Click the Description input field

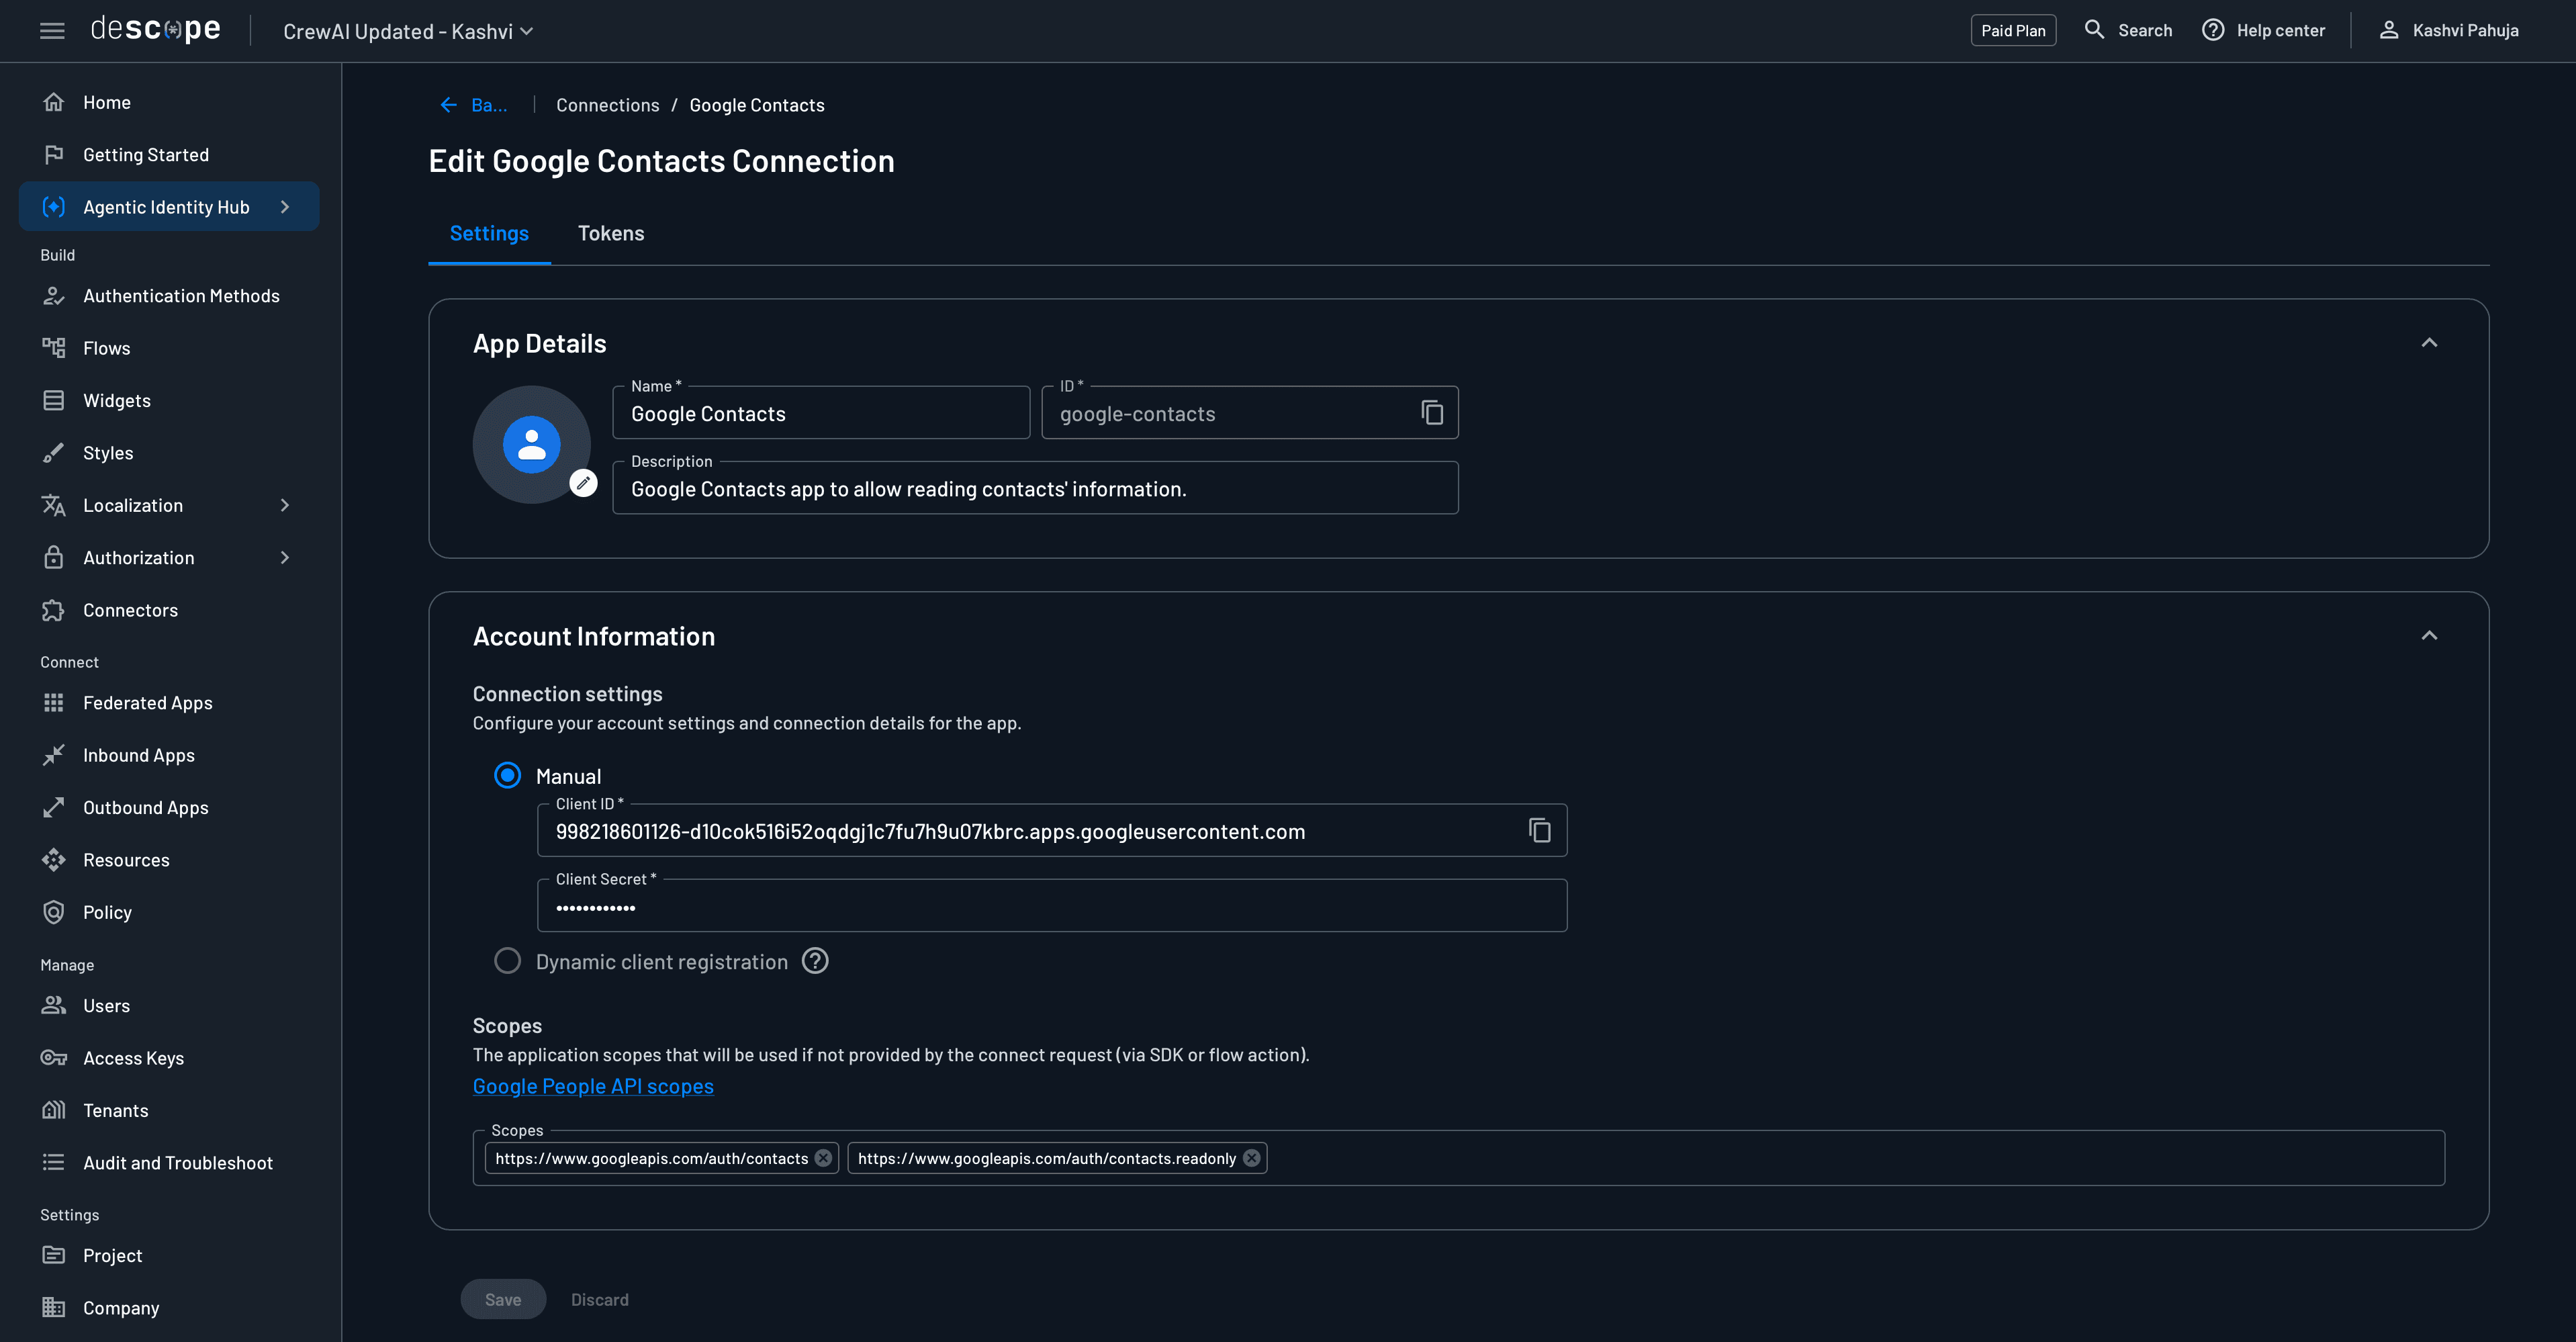coord(1036,488)
